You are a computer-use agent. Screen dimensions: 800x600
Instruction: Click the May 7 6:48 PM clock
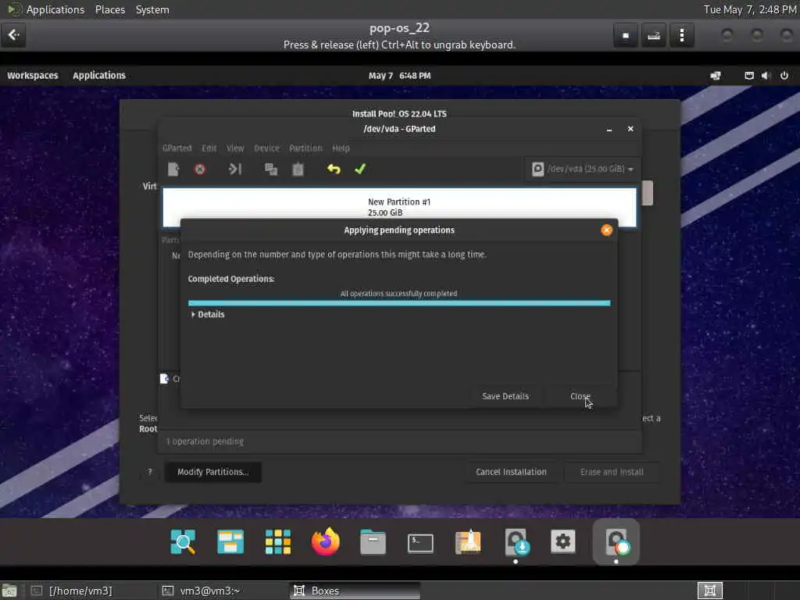click(x=399, y=76)
